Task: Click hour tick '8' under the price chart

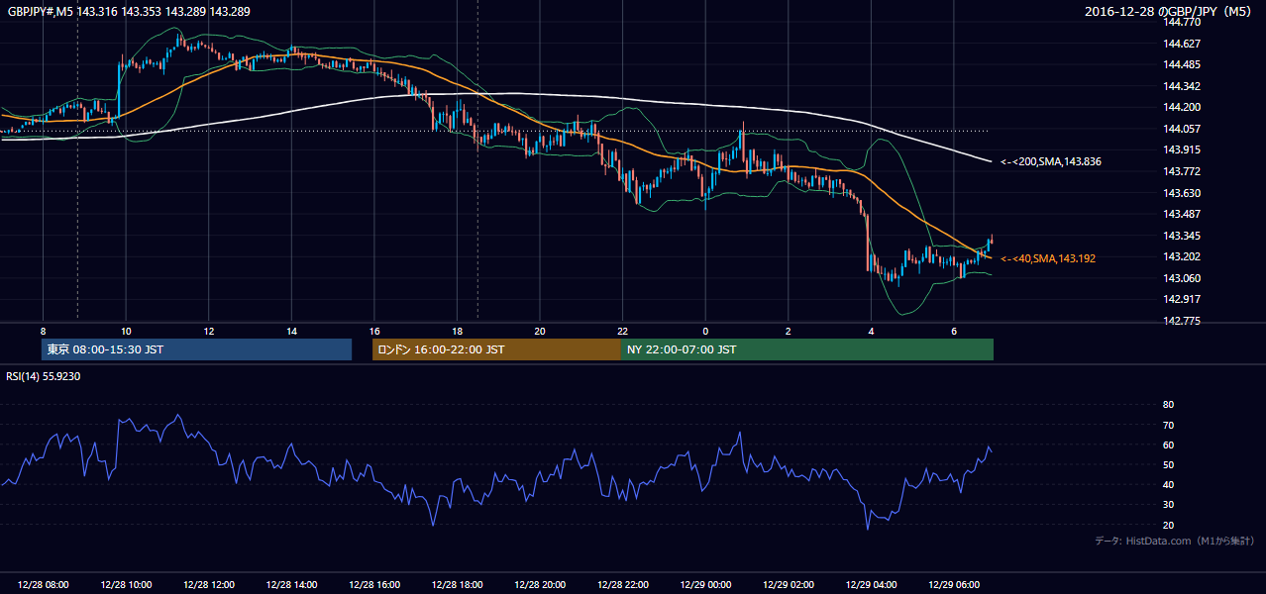Action: (43, 331)
